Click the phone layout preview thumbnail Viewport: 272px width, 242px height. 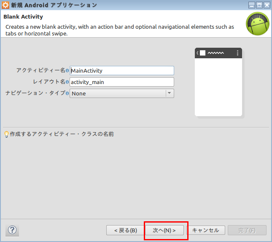pos(218,82)
